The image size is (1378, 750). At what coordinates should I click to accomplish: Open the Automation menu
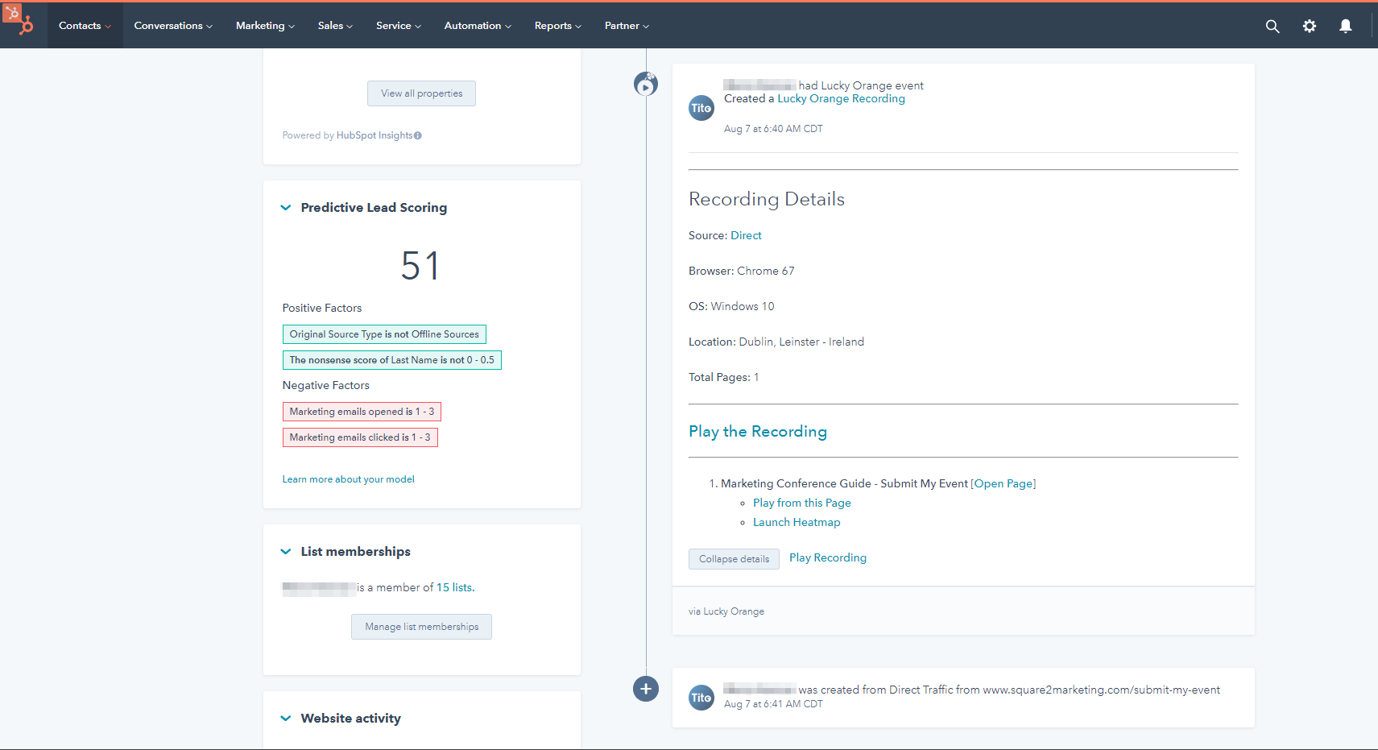point(478,26)
